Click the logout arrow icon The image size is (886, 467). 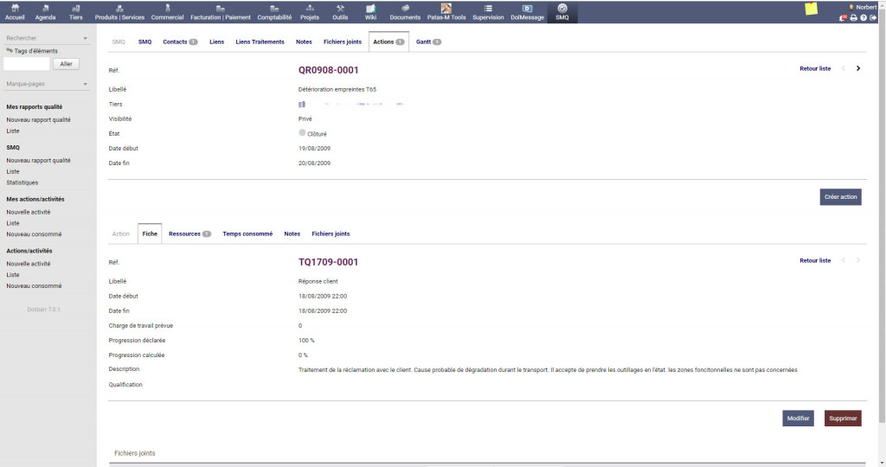(x=873, y=17)
